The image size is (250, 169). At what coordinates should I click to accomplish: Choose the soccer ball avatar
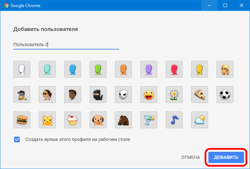[225, 95]
